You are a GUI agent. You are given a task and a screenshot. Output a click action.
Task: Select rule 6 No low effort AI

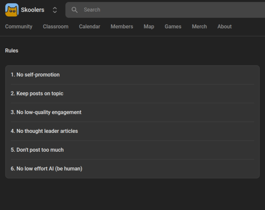[x=46, y=169]
